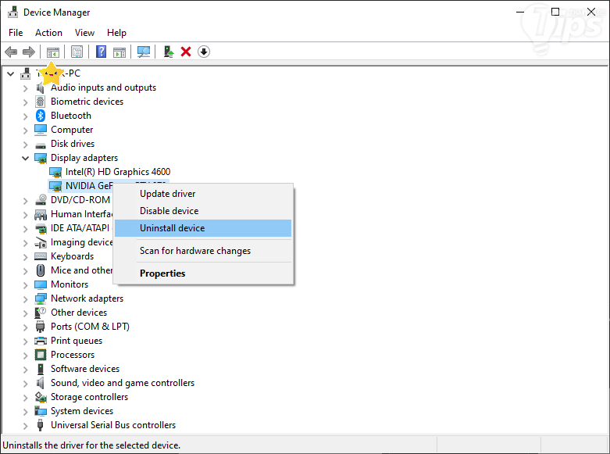Choose Update driver from context menu
Image resolution: width=610 pixels, height=454 pixels.
click(x=203, y=194)
